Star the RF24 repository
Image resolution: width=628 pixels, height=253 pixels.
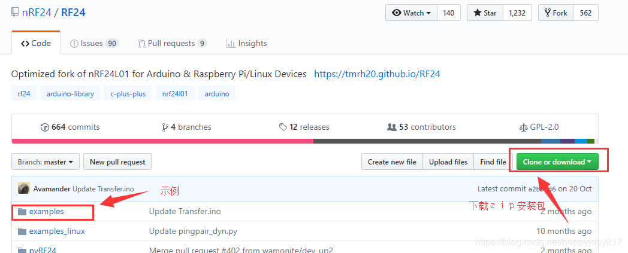coord(485,13)
